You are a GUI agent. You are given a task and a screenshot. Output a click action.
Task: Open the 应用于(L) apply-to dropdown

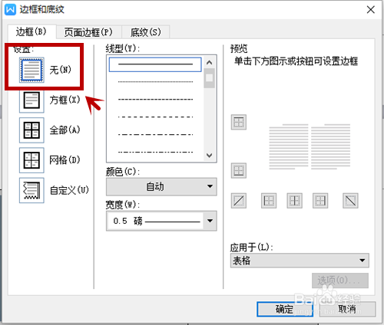pos(300,261)
